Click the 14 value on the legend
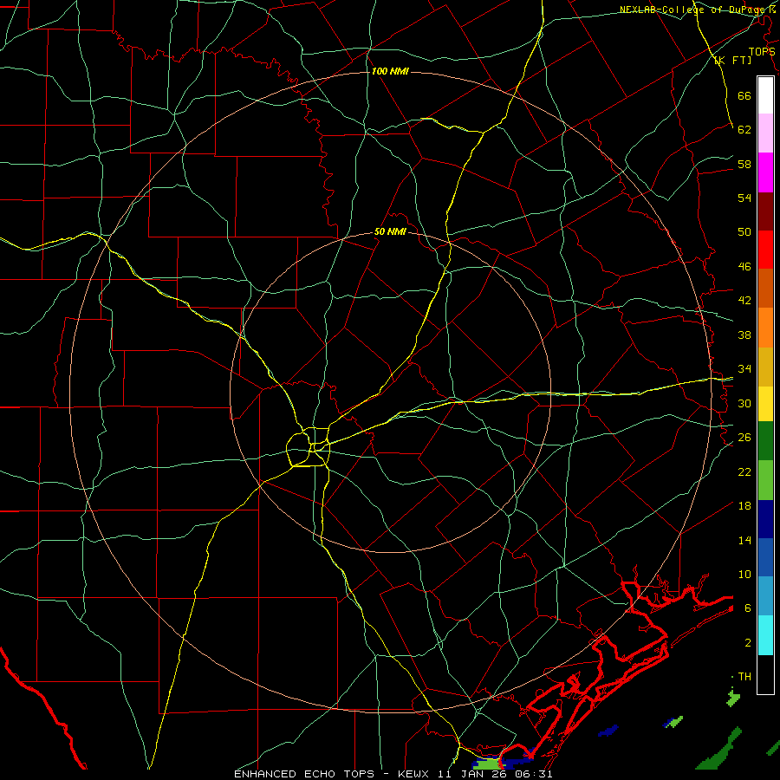This screenshot has height=780, width=780. 744,540
